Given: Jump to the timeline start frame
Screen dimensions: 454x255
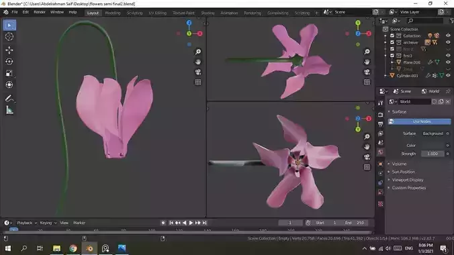Looking at the screenshot, I should pos(171,223).
